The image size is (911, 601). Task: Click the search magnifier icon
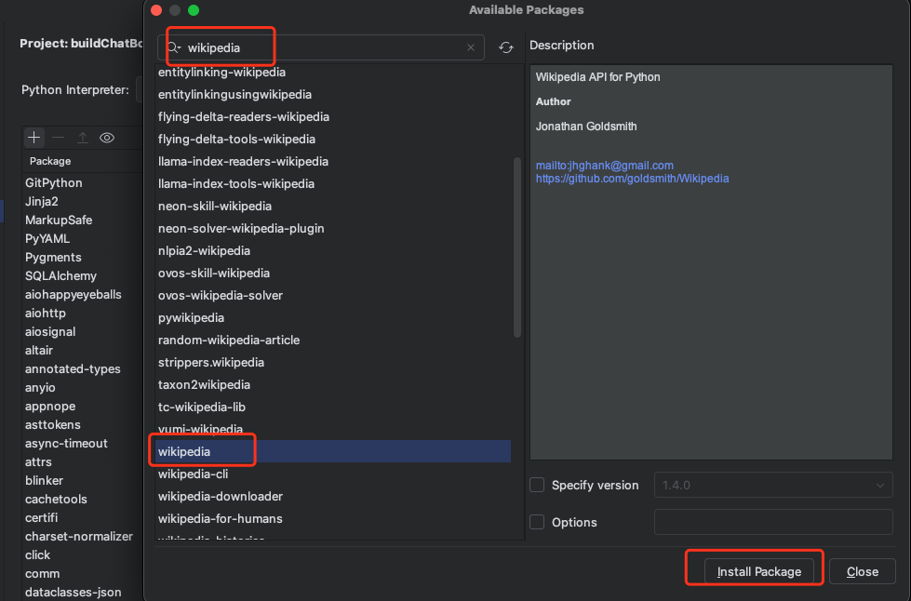174,47
